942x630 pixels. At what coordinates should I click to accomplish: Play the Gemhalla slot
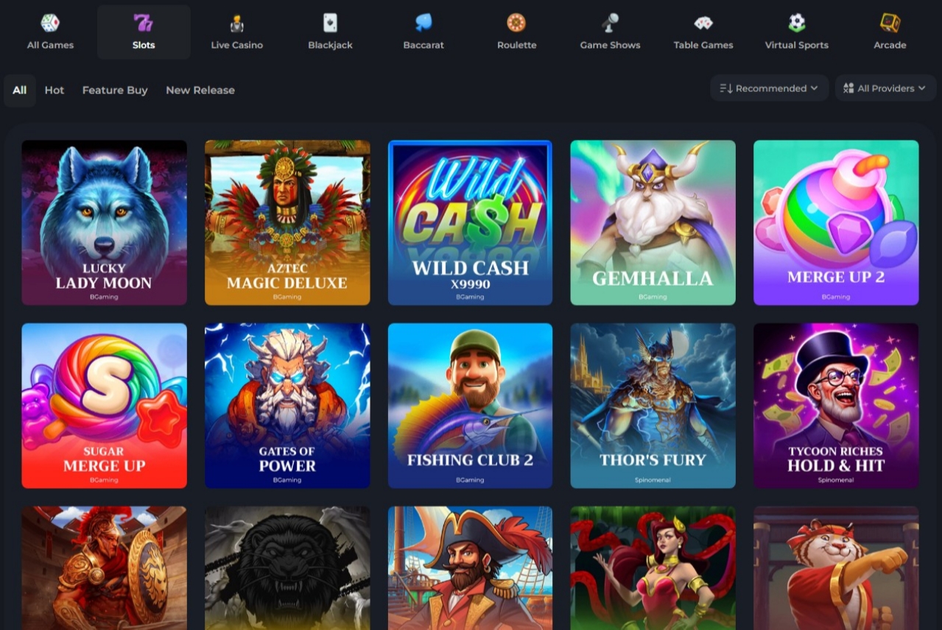[x=653, y=222]
